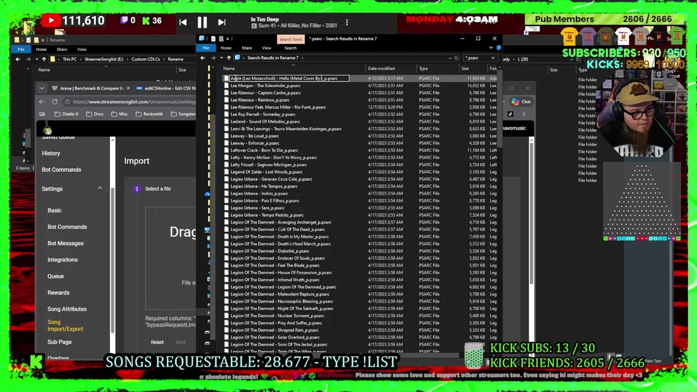Go back in the Rename explorer window

17,59
